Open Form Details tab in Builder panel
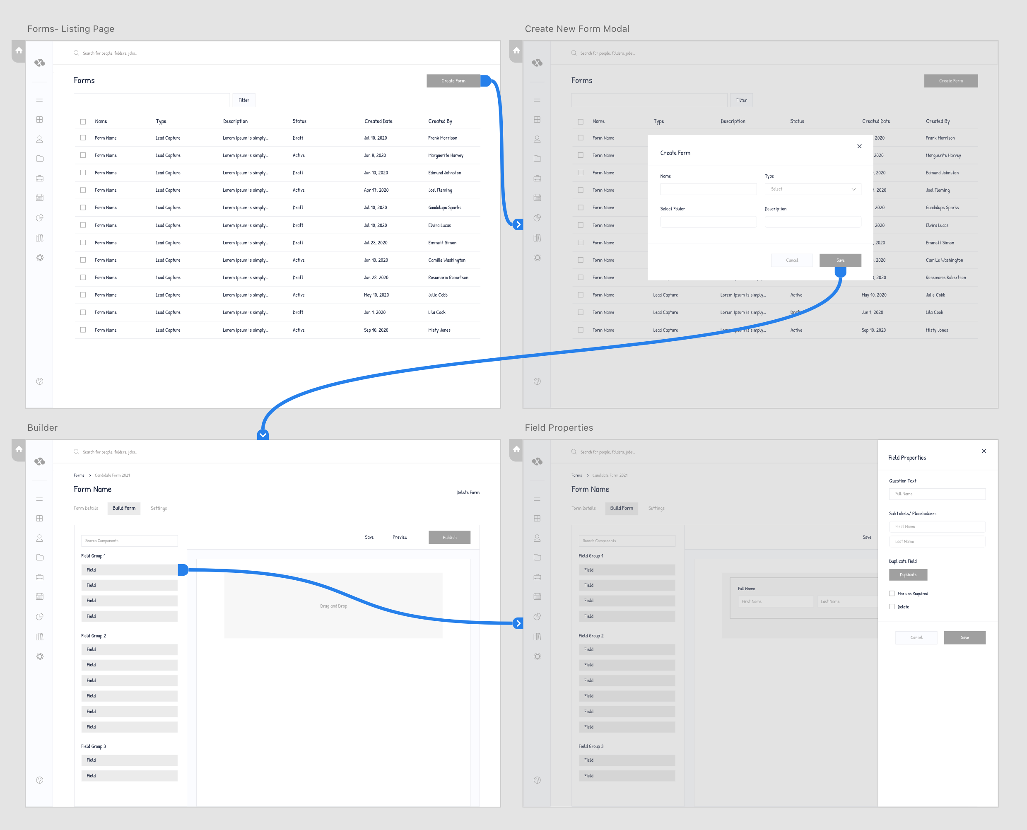This screenshot has height=830, width=1027. tap(86, 508)
